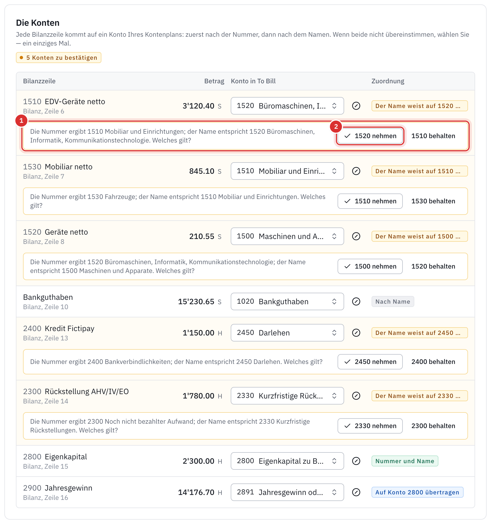
Task: Click the 'Der Name weist auf 1520' badge
Action: pyautogui.click(x=419, y=106)
